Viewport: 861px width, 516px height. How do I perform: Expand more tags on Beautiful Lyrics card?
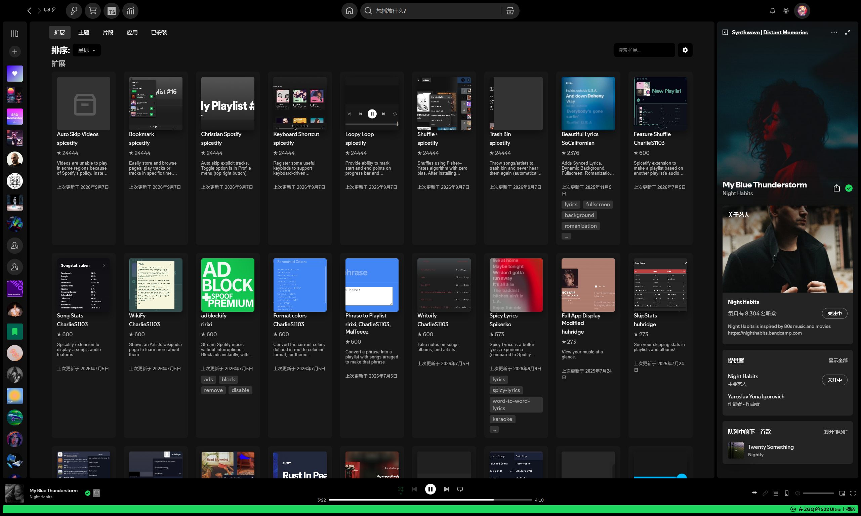point(566,236)
